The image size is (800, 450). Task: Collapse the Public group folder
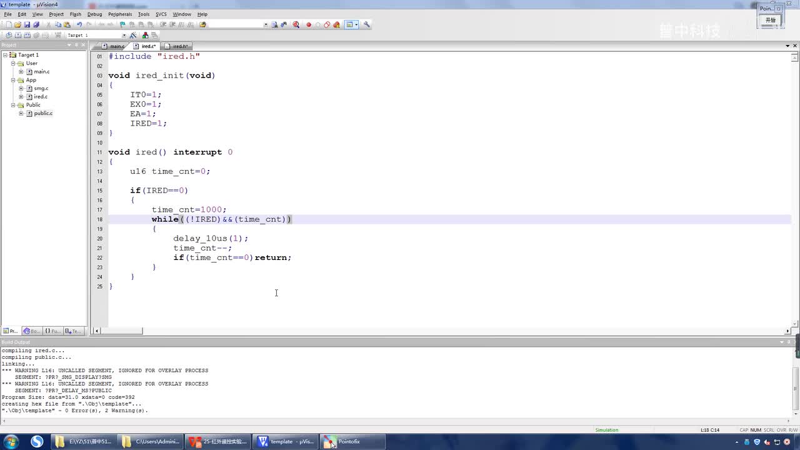(x=13, y=105)
